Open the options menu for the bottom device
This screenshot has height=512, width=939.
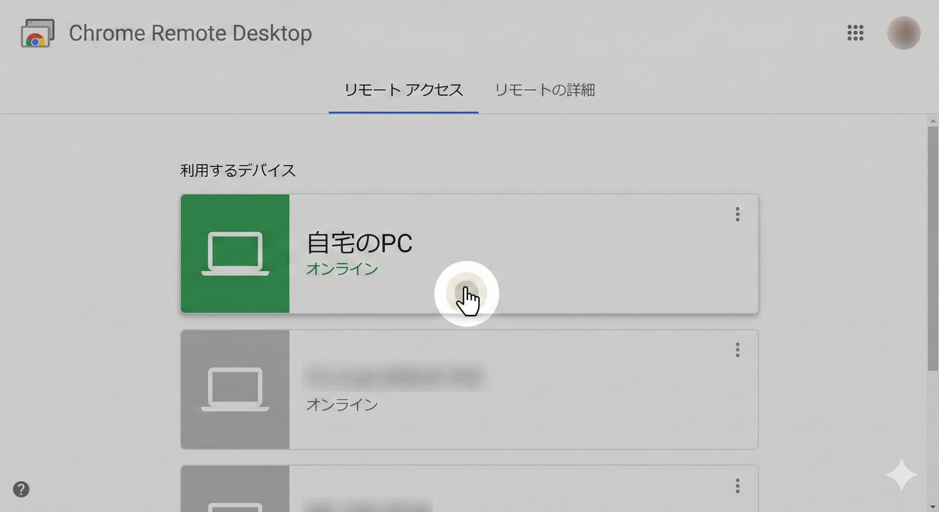pos(737,485)
